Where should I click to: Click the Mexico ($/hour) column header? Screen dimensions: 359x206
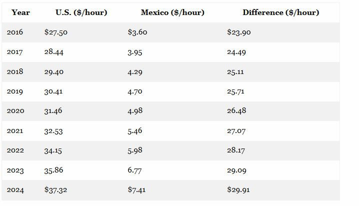click(x=172, y=12)
